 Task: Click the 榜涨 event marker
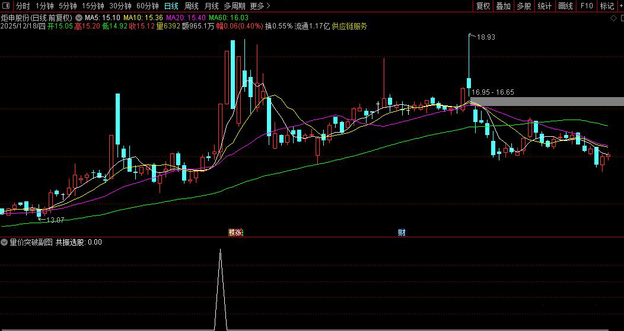(x=235, y=233)
